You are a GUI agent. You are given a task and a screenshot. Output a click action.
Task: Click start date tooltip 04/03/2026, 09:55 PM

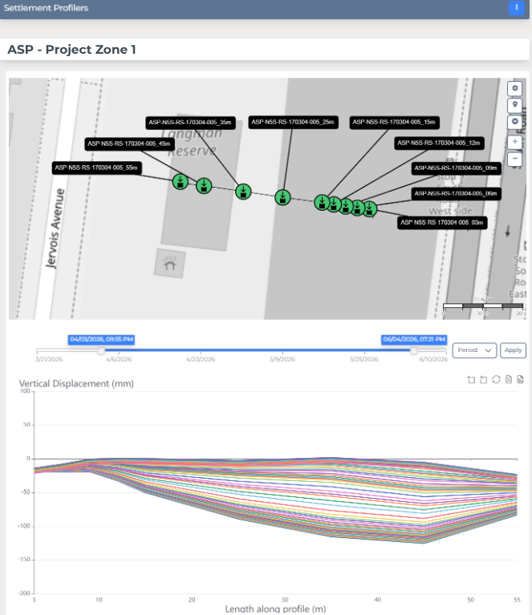(x=101, y=340)
